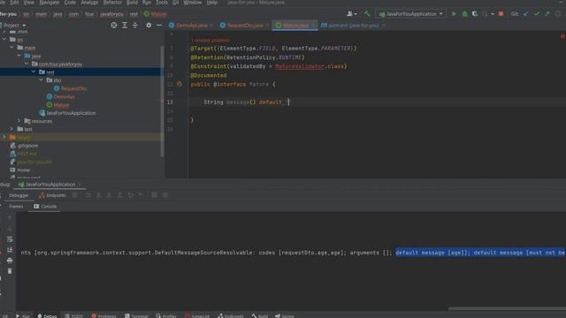Click the step into icon in debugger toolbar
Viewport: 566px width, 318px height.
click(x=98, y=195)
